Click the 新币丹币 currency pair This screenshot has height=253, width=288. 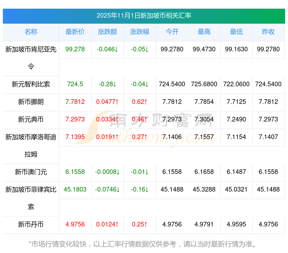[x=31, y=224]
